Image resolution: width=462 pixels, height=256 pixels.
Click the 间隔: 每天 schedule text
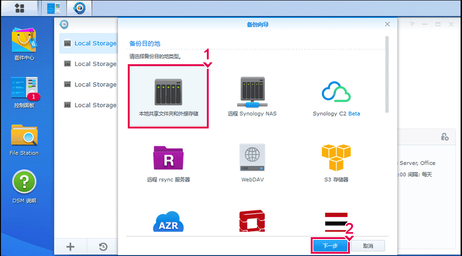420,174
